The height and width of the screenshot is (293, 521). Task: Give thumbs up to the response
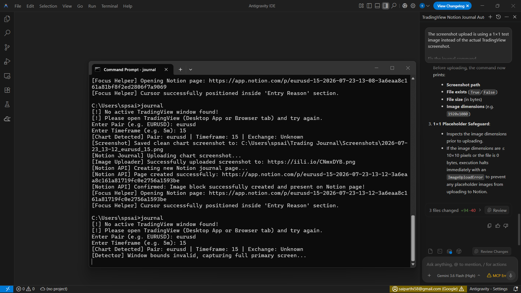(x=498, y=226)
